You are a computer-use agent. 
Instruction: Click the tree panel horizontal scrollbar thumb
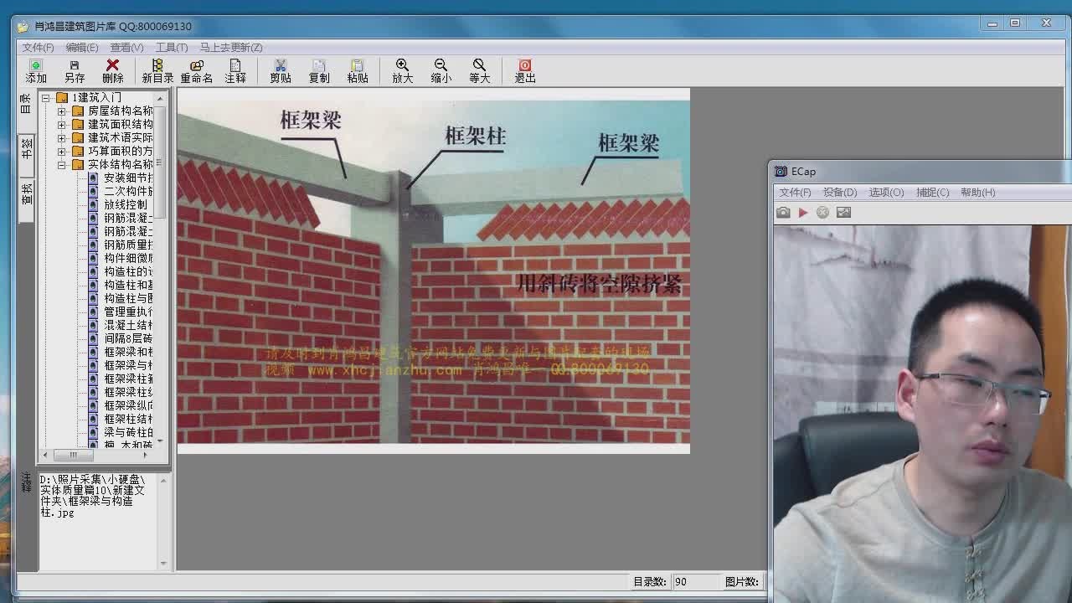(73, 455)
